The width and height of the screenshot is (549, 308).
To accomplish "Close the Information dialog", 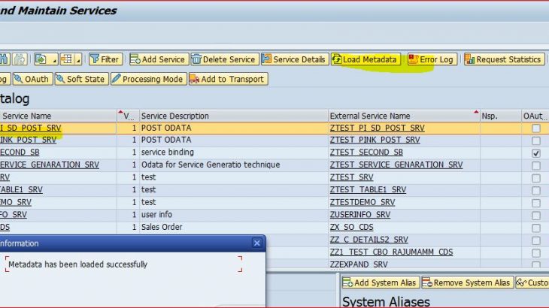I will (257, 243).
